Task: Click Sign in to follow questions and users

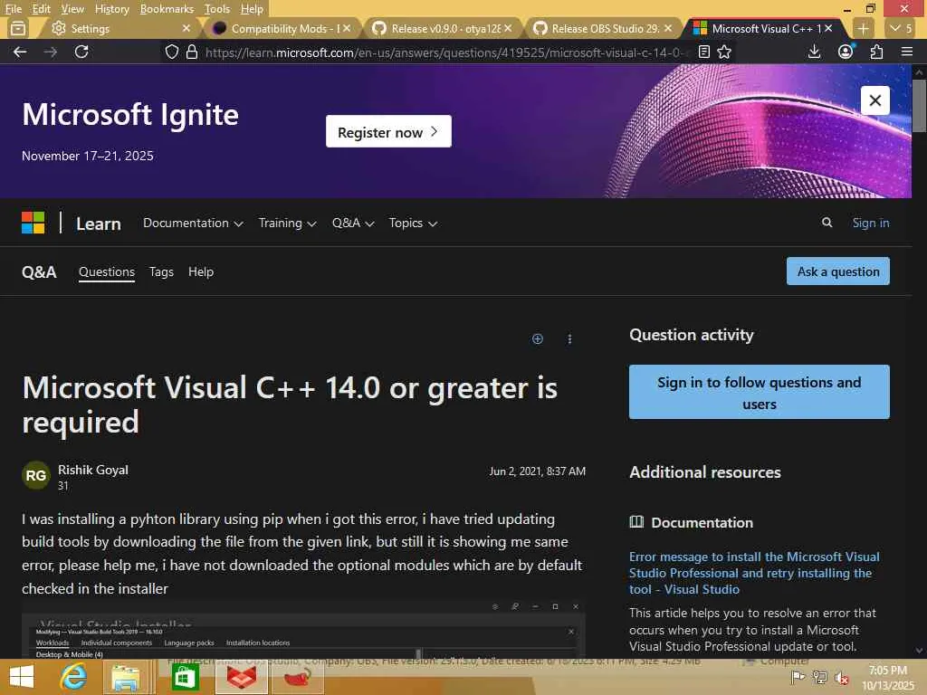Action: tap(760, 392)
